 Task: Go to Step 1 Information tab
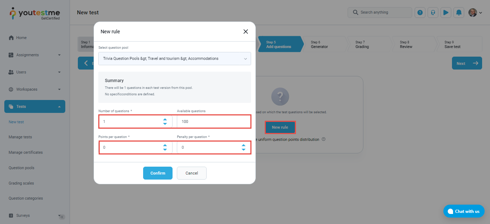click(86, 44)
